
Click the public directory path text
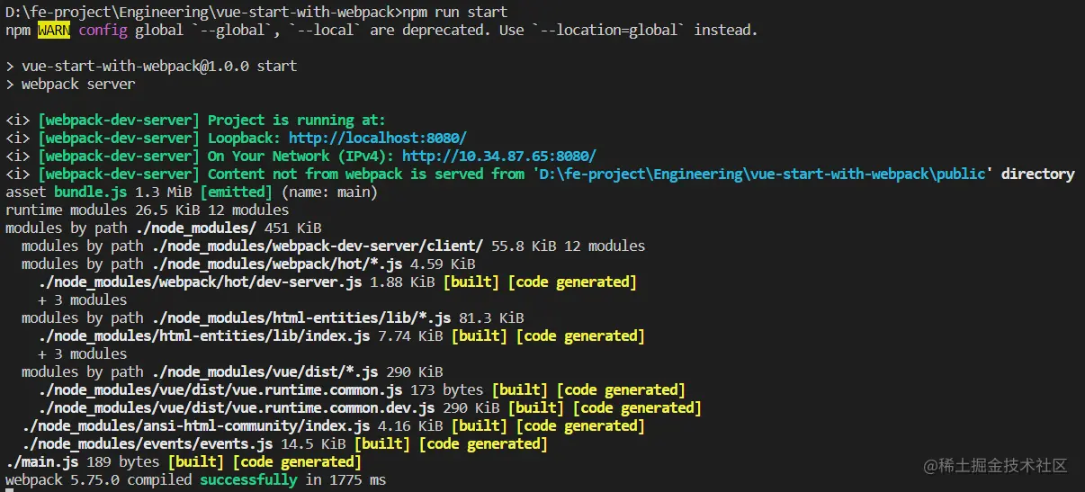point(763,174)
